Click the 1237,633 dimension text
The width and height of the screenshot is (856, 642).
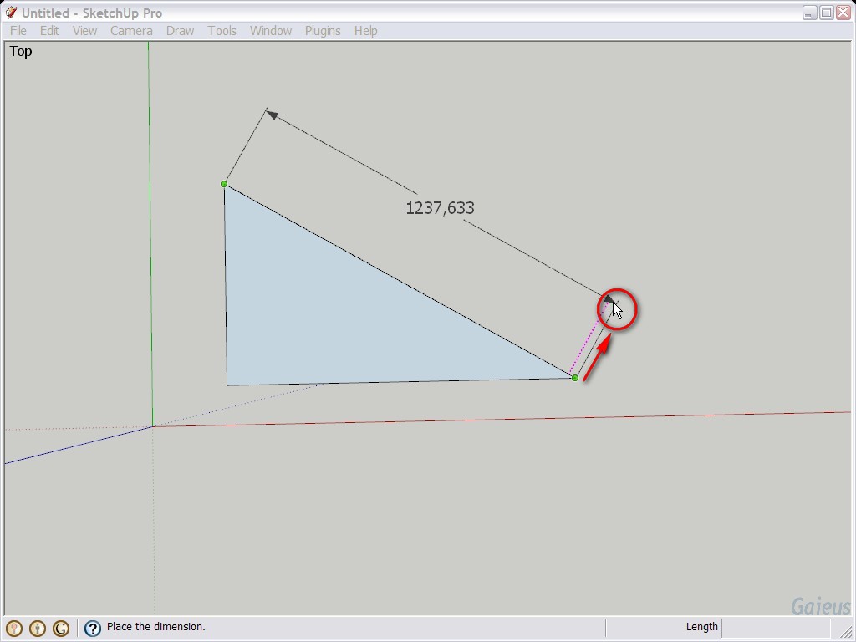[x=440, y=208]
